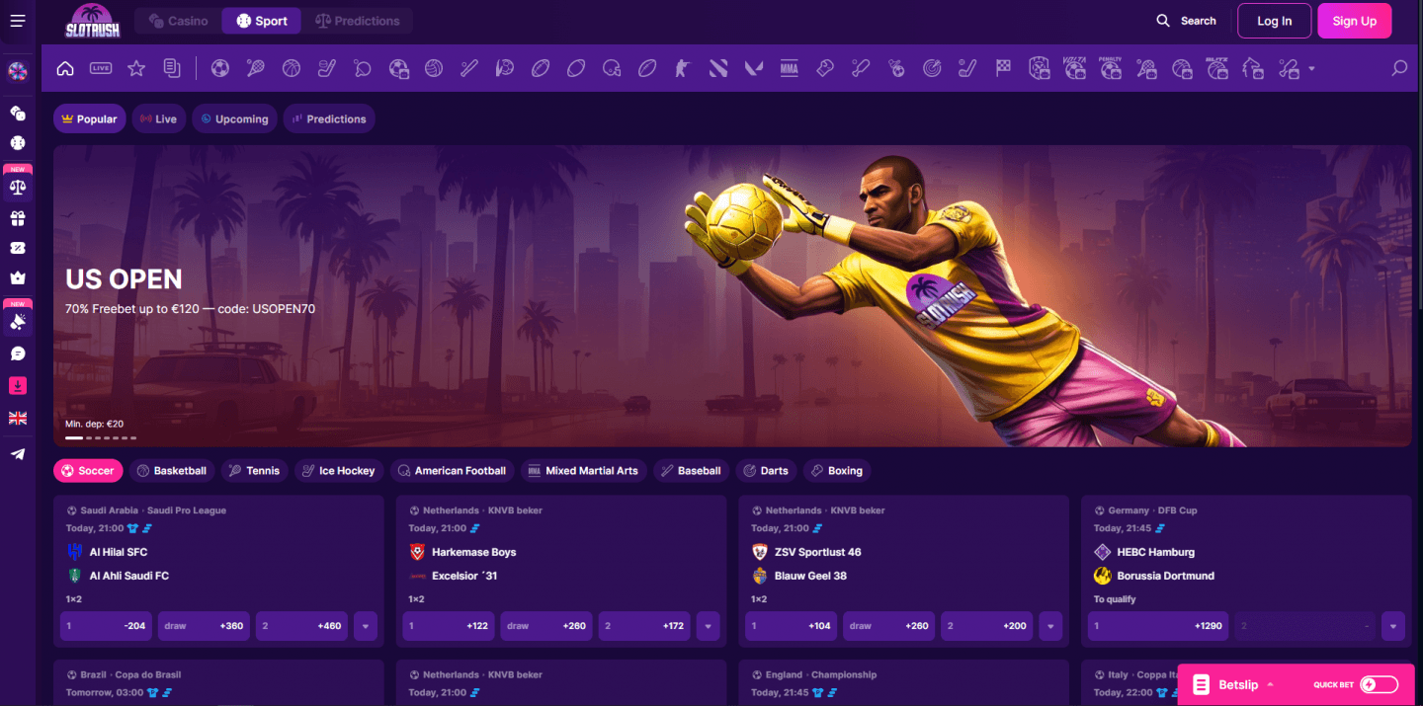Filter by Darts chip
This screenshot has width=1423, height=706.
point(766,471)
